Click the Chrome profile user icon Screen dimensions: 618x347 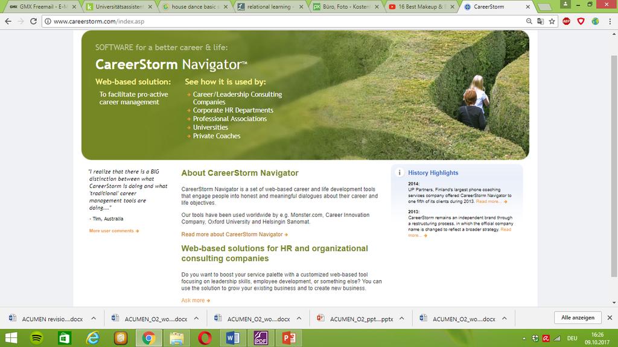click(x=565, y=4)
